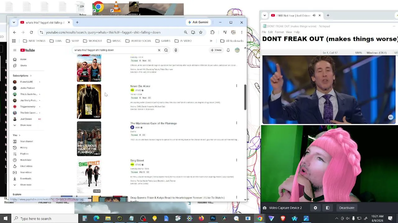Open the Sing Street poster thumbnail

tap(89, 176)
